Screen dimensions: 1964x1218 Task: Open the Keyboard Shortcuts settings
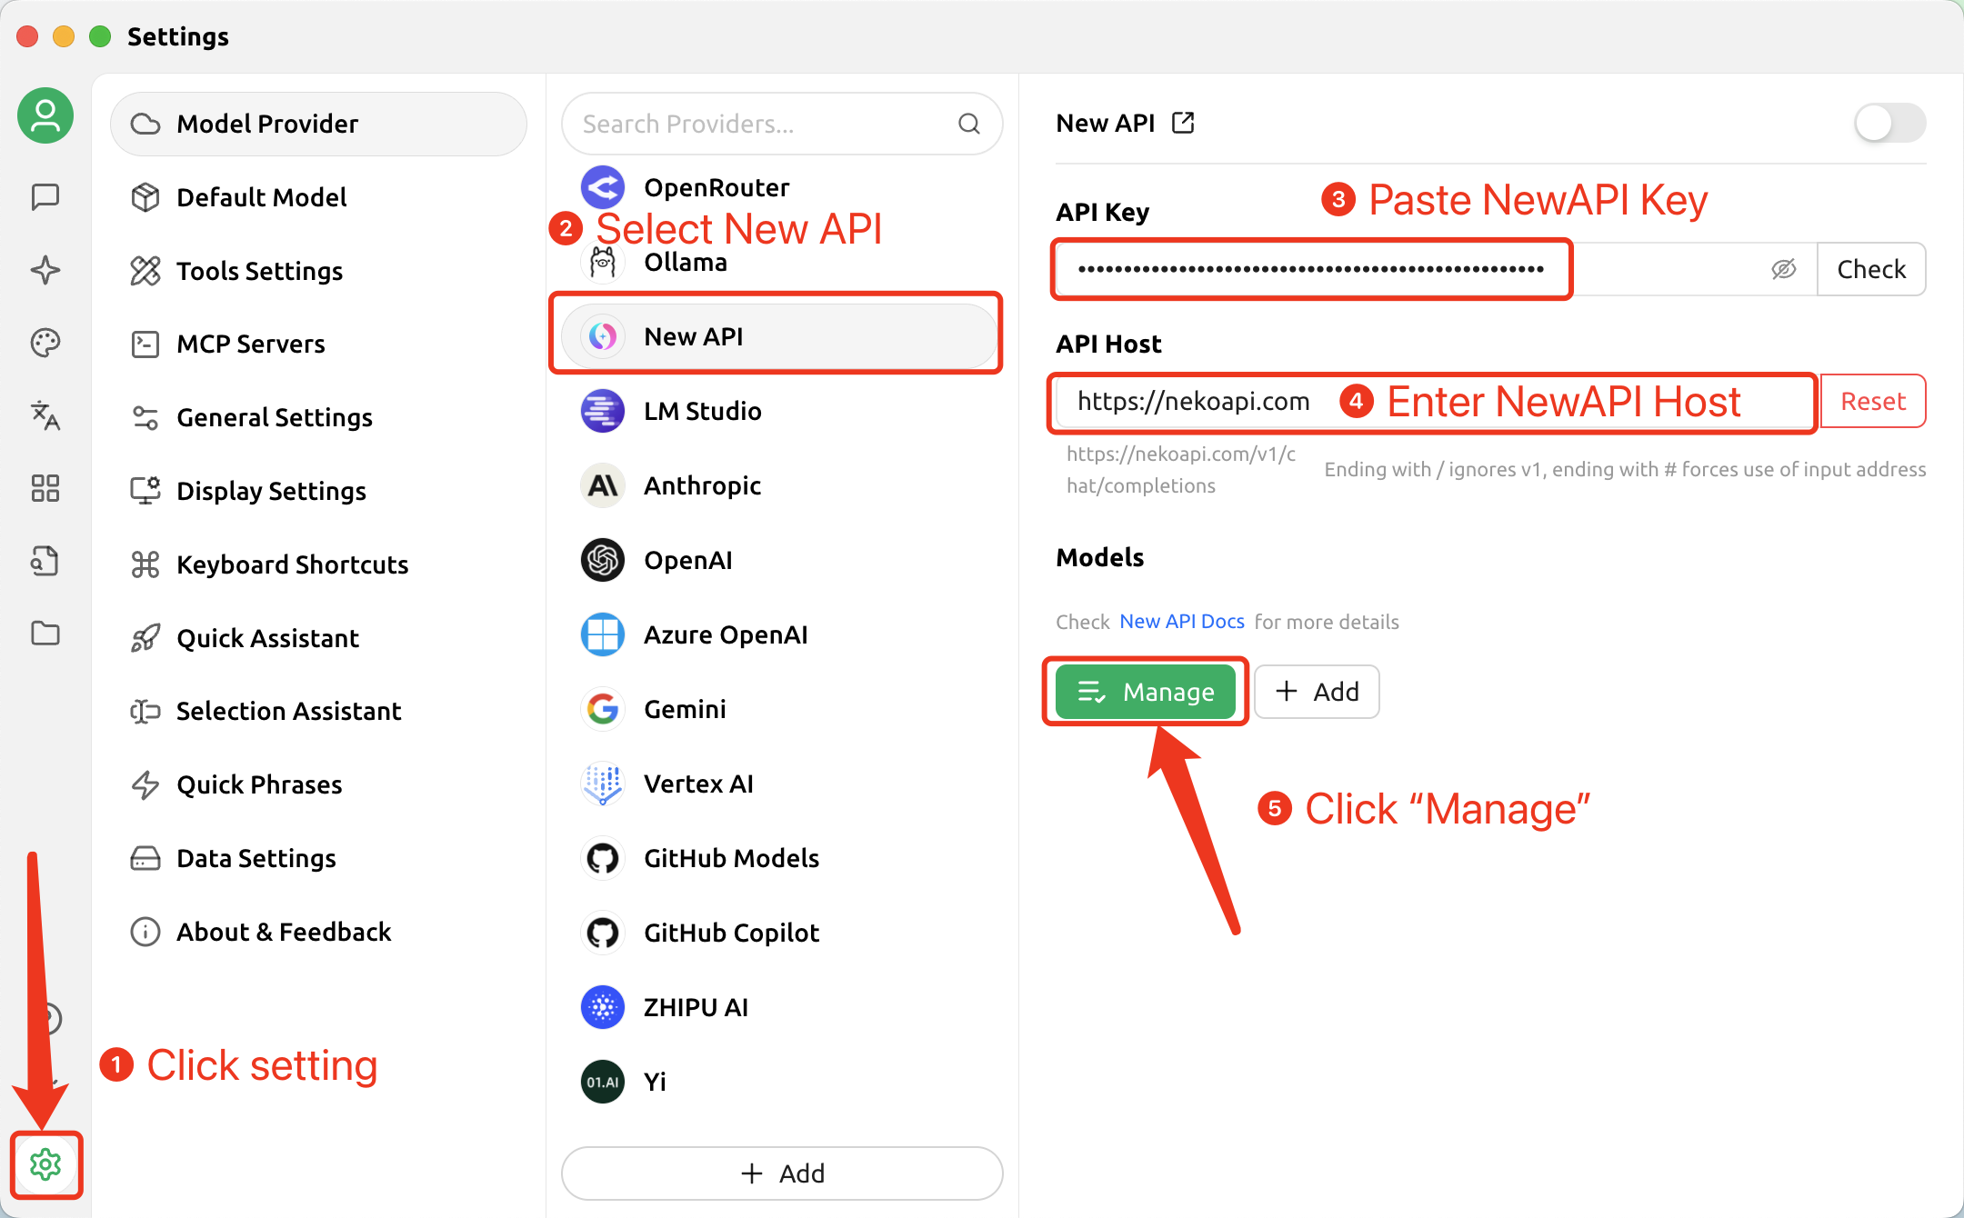pos(292,564)
